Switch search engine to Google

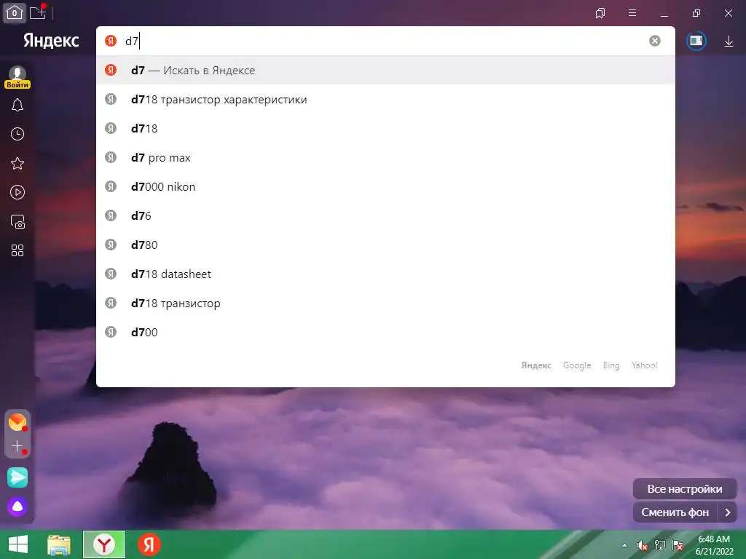coord(577,365)
